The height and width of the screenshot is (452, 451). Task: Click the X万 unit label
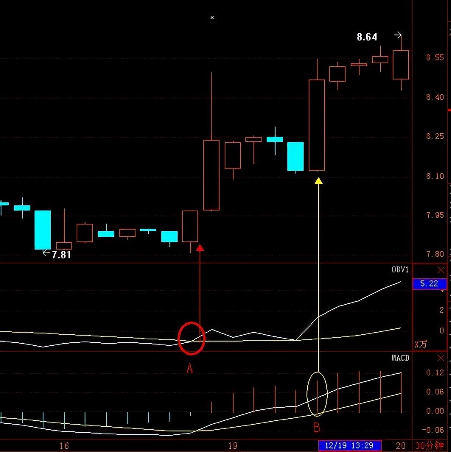tap(421, 345)
